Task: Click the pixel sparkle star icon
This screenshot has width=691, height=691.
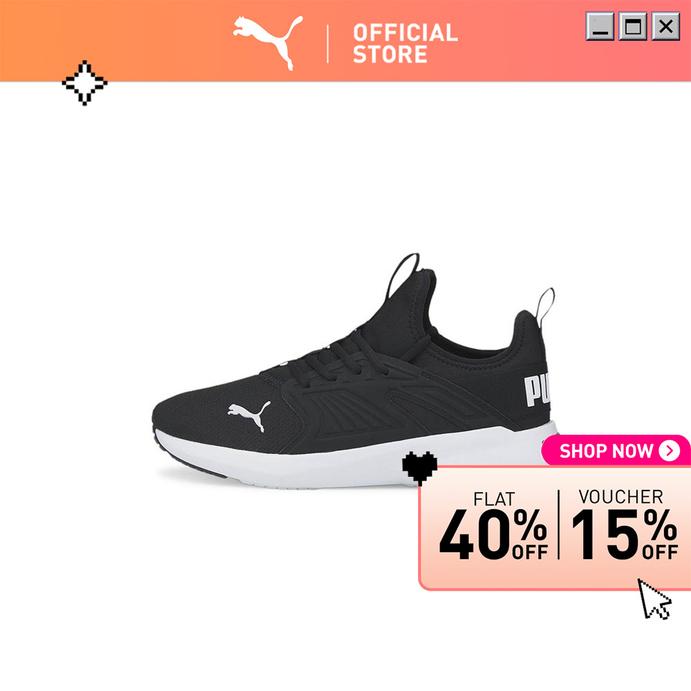Action: (84, 83)
